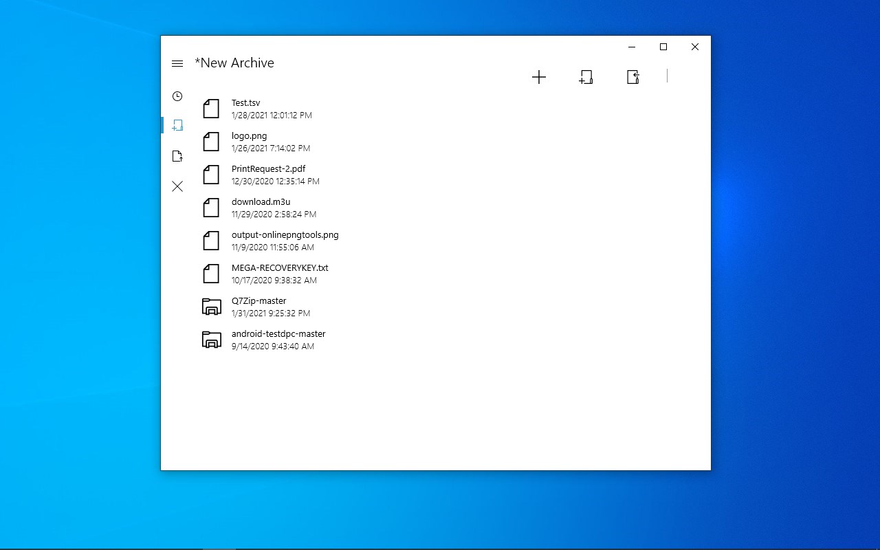Minimize the New Archive window
Viewport: 880px width, 550px height.
coord(632,47)
